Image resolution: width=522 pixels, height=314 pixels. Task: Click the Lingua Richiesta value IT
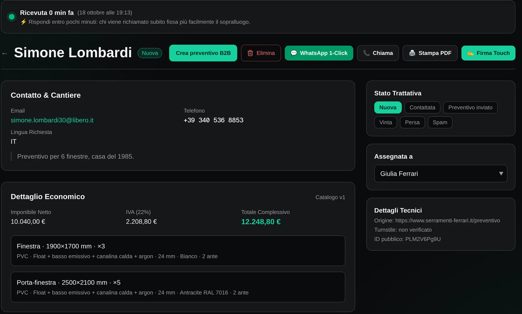(14, 142)
